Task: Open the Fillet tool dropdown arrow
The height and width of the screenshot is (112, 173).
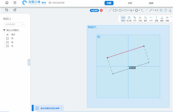Action: coord(154,10)
